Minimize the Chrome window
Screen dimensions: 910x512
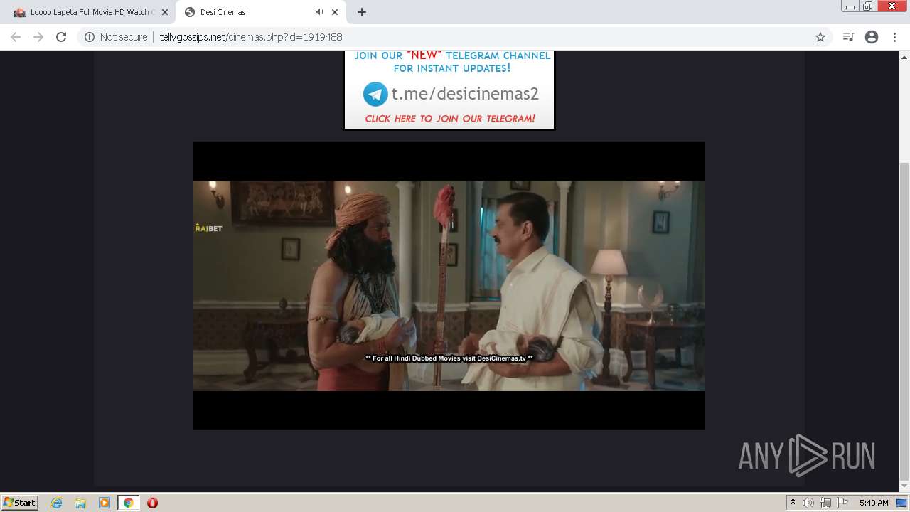click(x=850, y=6)
